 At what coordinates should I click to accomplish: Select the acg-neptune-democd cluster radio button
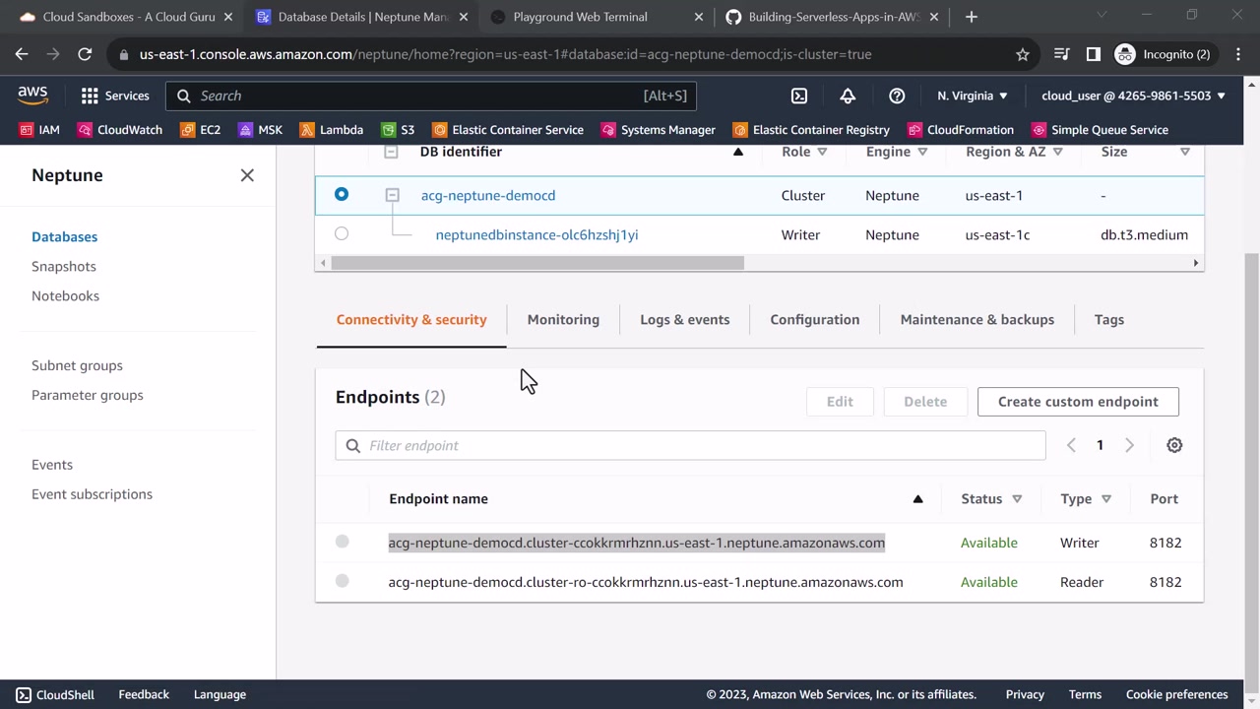point(342,195)
